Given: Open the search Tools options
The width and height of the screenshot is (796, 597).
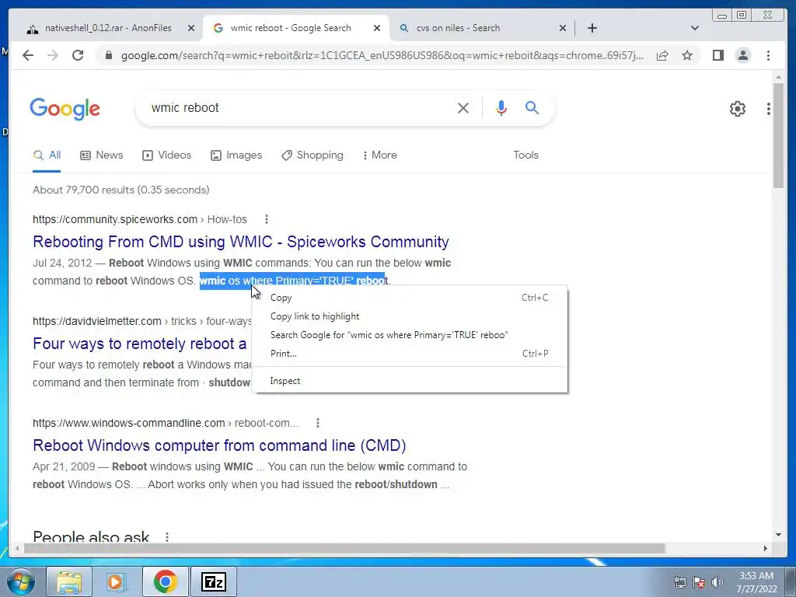Looking at the screenshot, I should coord(525,155).
